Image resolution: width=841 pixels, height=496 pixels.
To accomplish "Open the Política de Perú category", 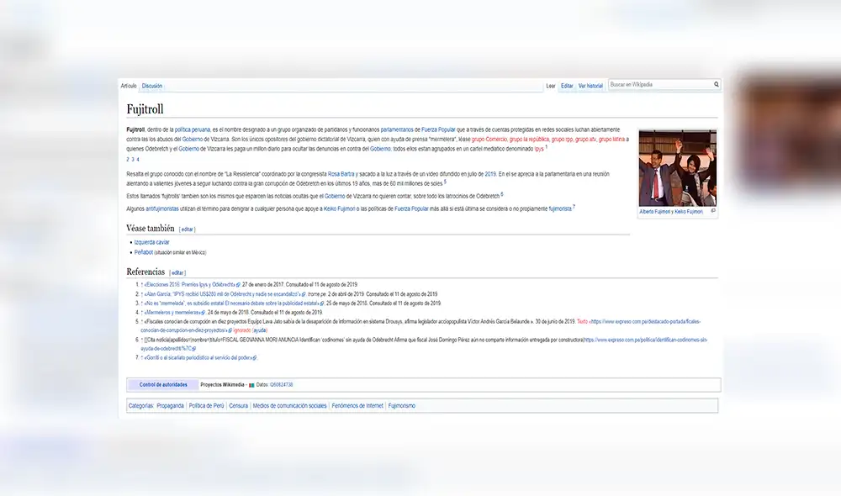I will (x=206, y=405).
